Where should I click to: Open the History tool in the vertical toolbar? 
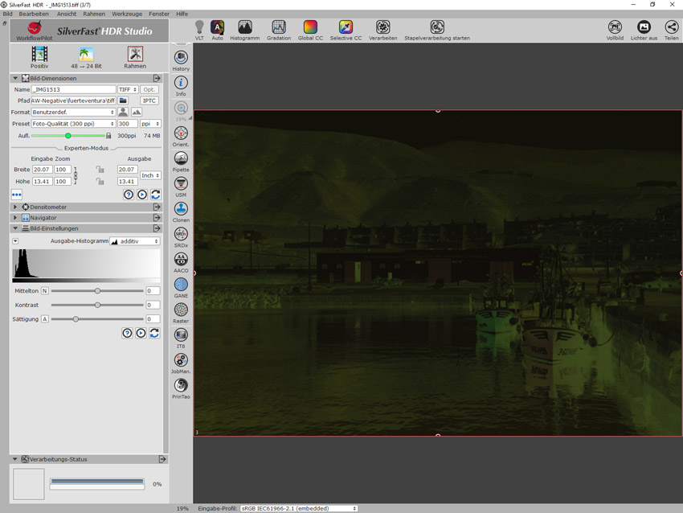(x=181, y=58)
